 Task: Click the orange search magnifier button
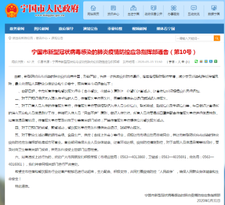217,38
